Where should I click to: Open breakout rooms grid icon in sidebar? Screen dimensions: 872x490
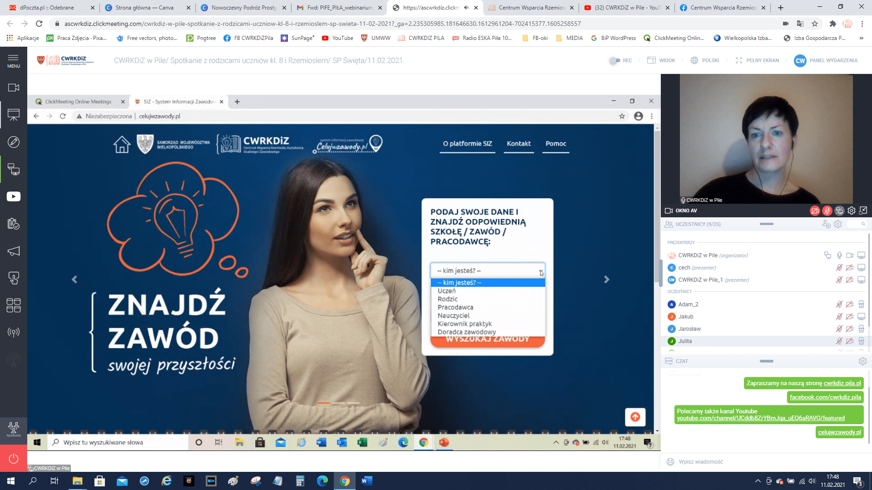tap(14, 305)
